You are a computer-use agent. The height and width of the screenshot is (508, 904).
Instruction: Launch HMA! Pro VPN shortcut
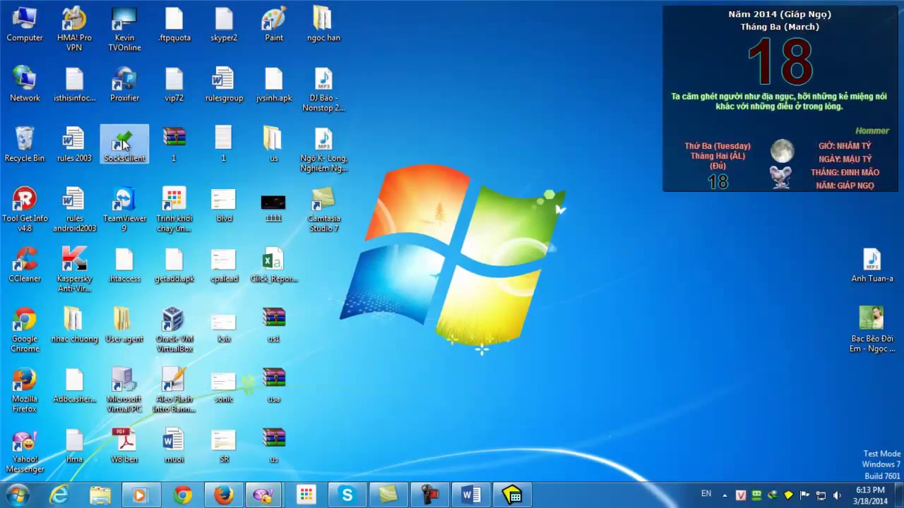[x=74, y=29]
